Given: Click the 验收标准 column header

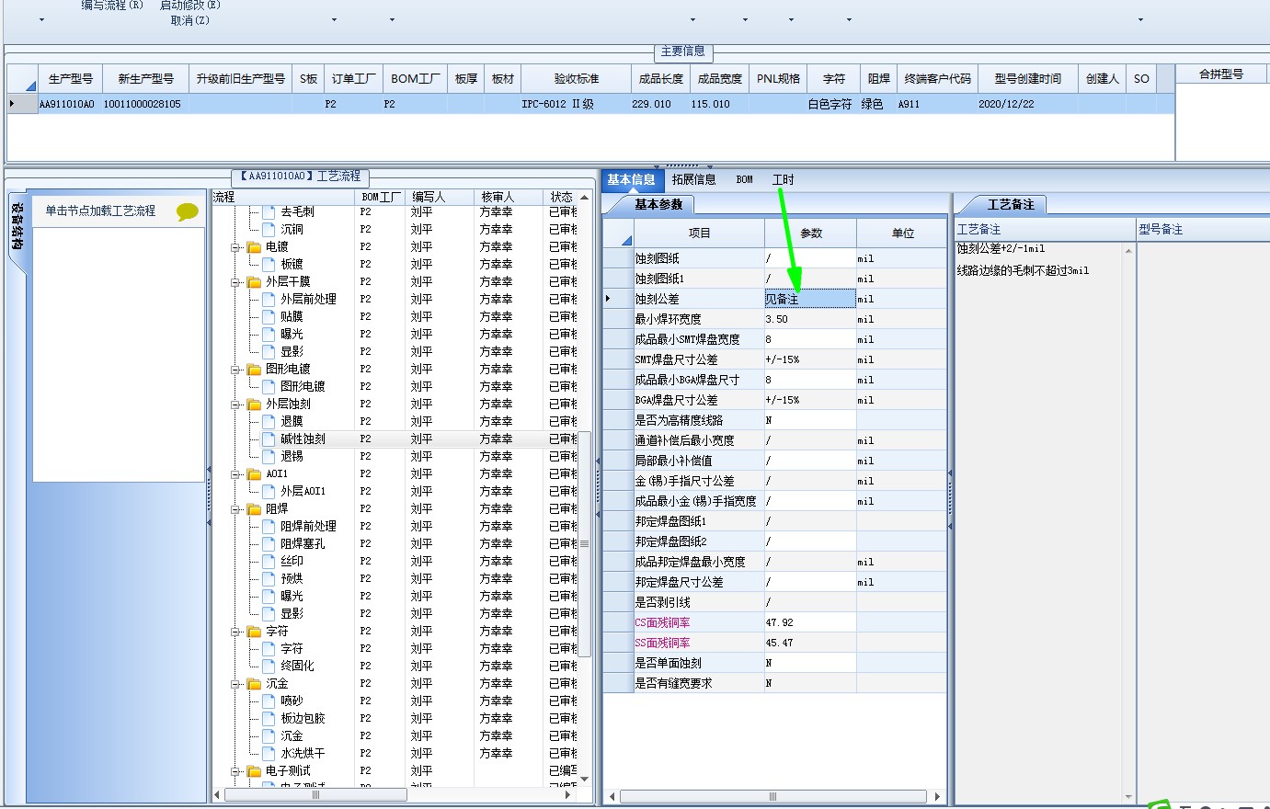Looking at the screenshot, I should click(x=577, y=79).
